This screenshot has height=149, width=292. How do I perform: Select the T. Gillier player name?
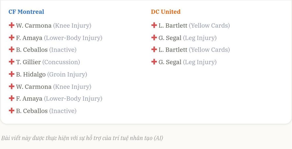coord(28,62)
